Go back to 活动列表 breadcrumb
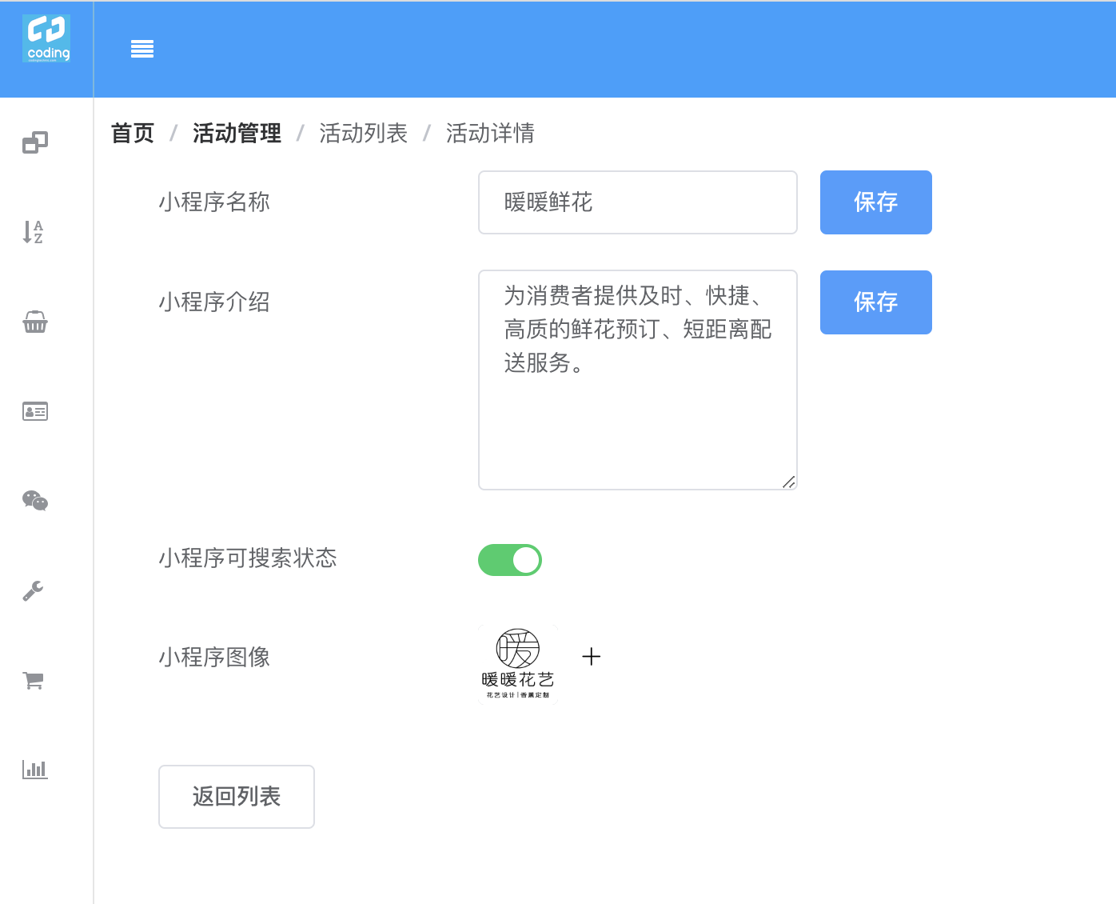Viewport: 1116px width, 904px height. 363,133
